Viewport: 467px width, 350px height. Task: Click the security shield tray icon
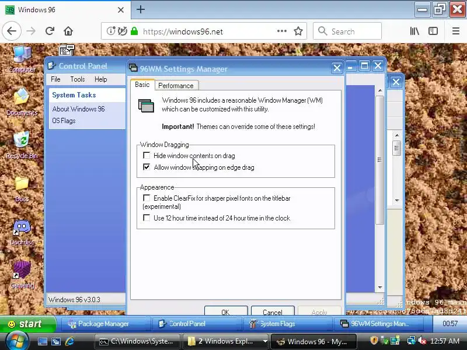pos(374,341)
